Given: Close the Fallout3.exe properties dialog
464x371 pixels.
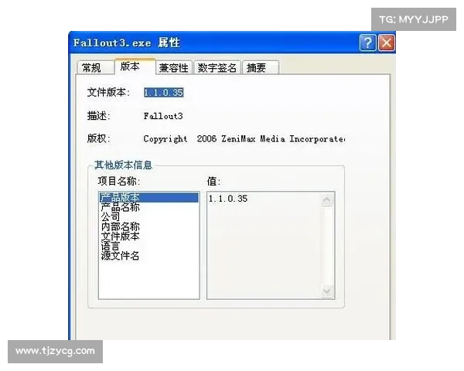Looking at the screenshot, I should pos(387,43).
